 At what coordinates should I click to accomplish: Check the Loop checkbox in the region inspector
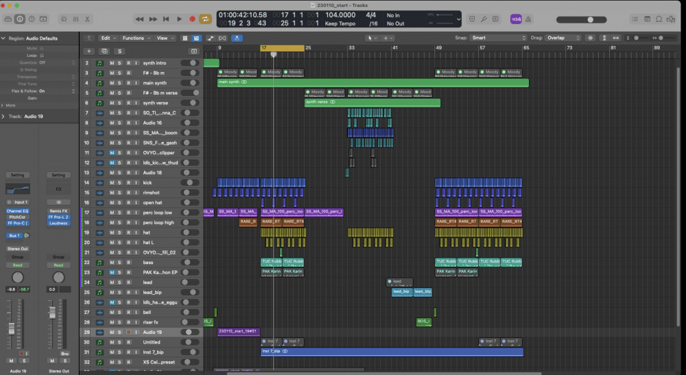(42, 56)
